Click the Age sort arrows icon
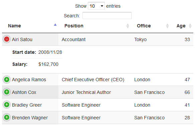Viewport: 195px width, 125px height. [190, 26]
